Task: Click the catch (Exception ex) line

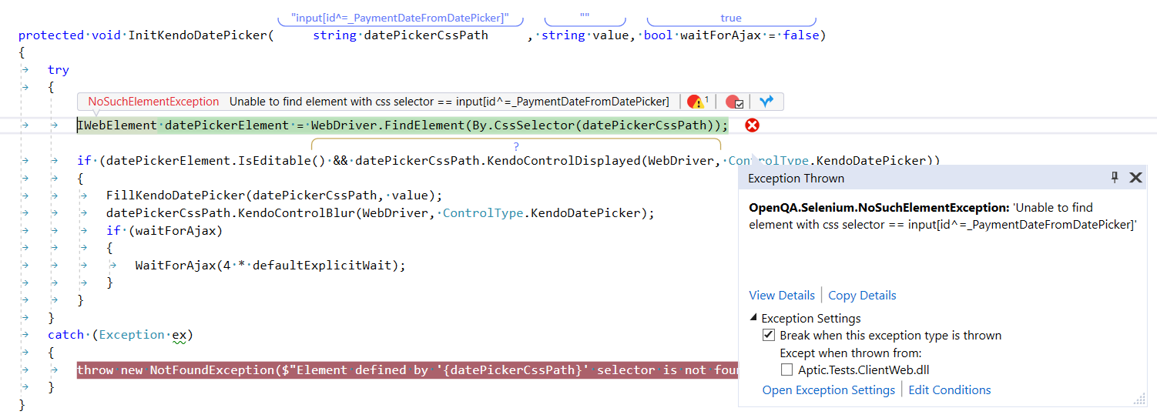Action: [x=120, y=335]
